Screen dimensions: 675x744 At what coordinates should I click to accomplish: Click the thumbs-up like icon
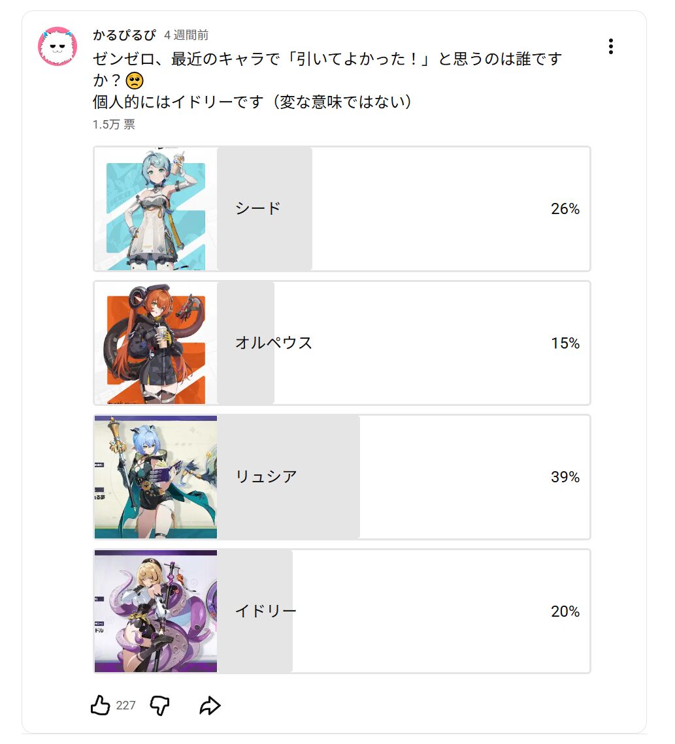coord(100,705)
